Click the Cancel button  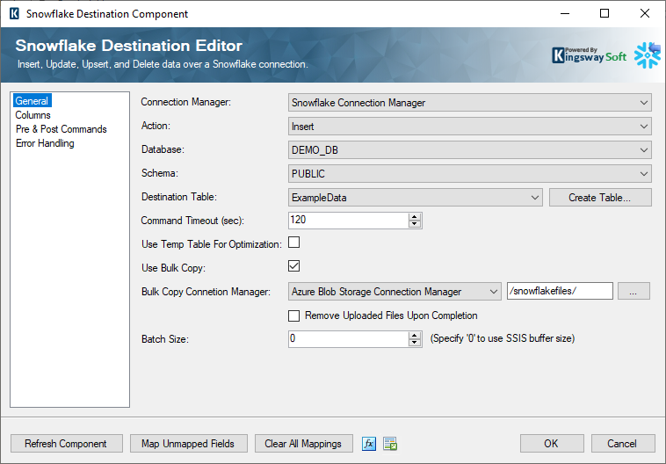point(622,444)
